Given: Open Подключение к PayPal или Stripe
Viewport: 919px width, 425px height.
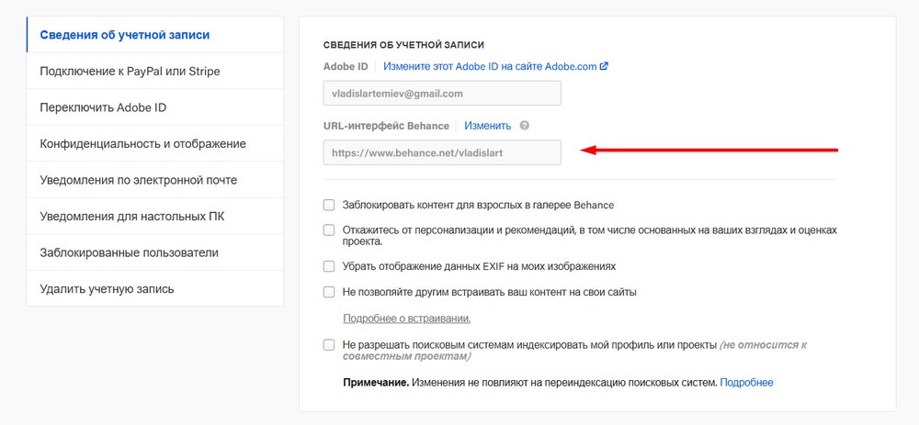Looking at the screenshot, I should [155, 71].
